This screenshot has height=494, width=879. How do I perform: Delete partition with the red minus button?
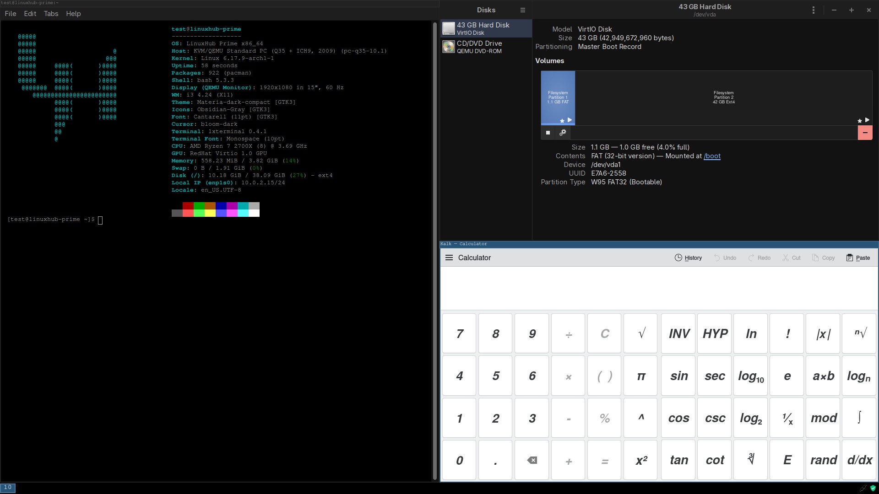[x=864, y=133]
